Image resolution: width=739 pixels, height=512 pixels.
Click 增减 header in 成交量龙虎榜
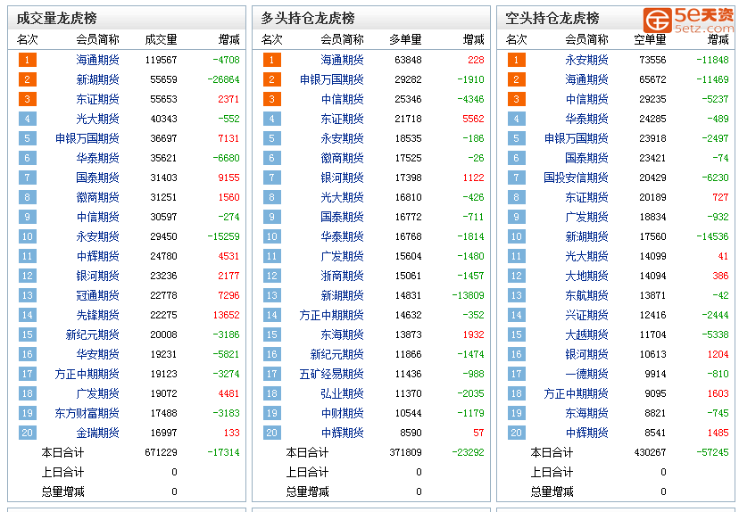(229, 39)
